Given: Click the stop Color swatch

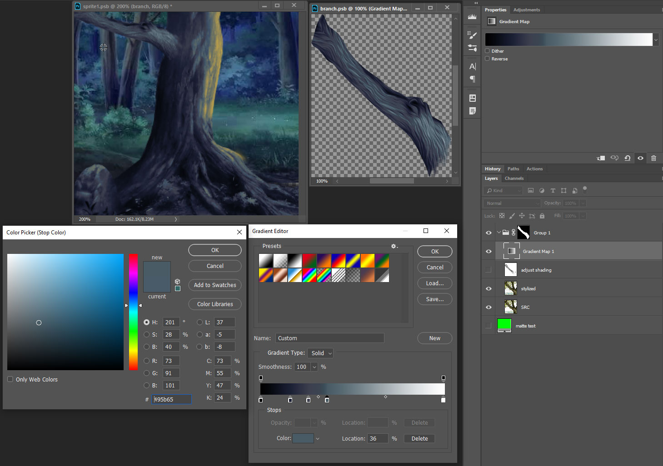Looking at the screenshot, I should 303,438.
